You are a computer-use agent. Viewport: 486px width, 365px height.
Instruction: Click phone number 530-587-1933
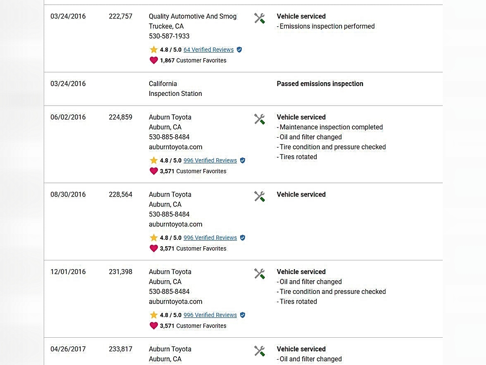[169, 36]
